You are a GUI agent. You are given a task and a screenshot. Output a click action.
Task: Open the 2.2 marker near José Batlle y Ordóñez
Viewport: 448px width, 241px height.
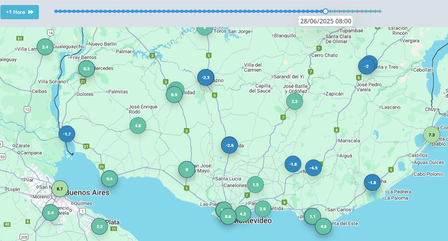click(x=295, y=101)
